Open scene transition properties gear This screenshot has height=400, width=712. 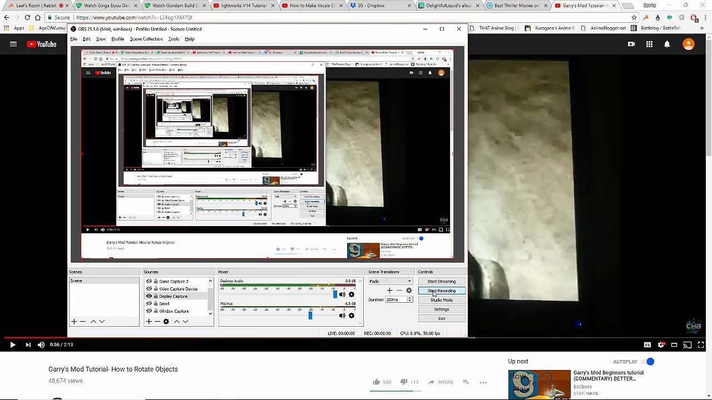coord(409,291)
